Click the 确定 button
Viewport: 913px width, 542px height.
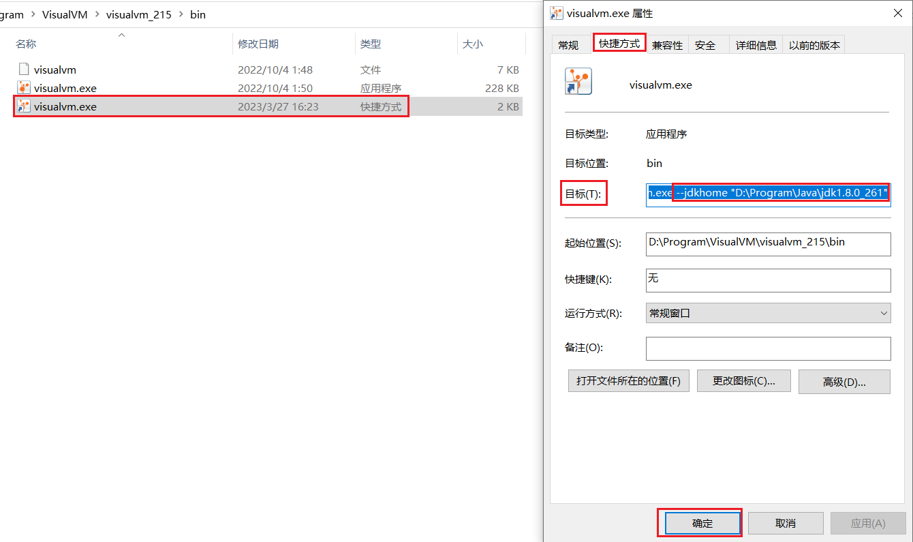(x=702, y=523)
